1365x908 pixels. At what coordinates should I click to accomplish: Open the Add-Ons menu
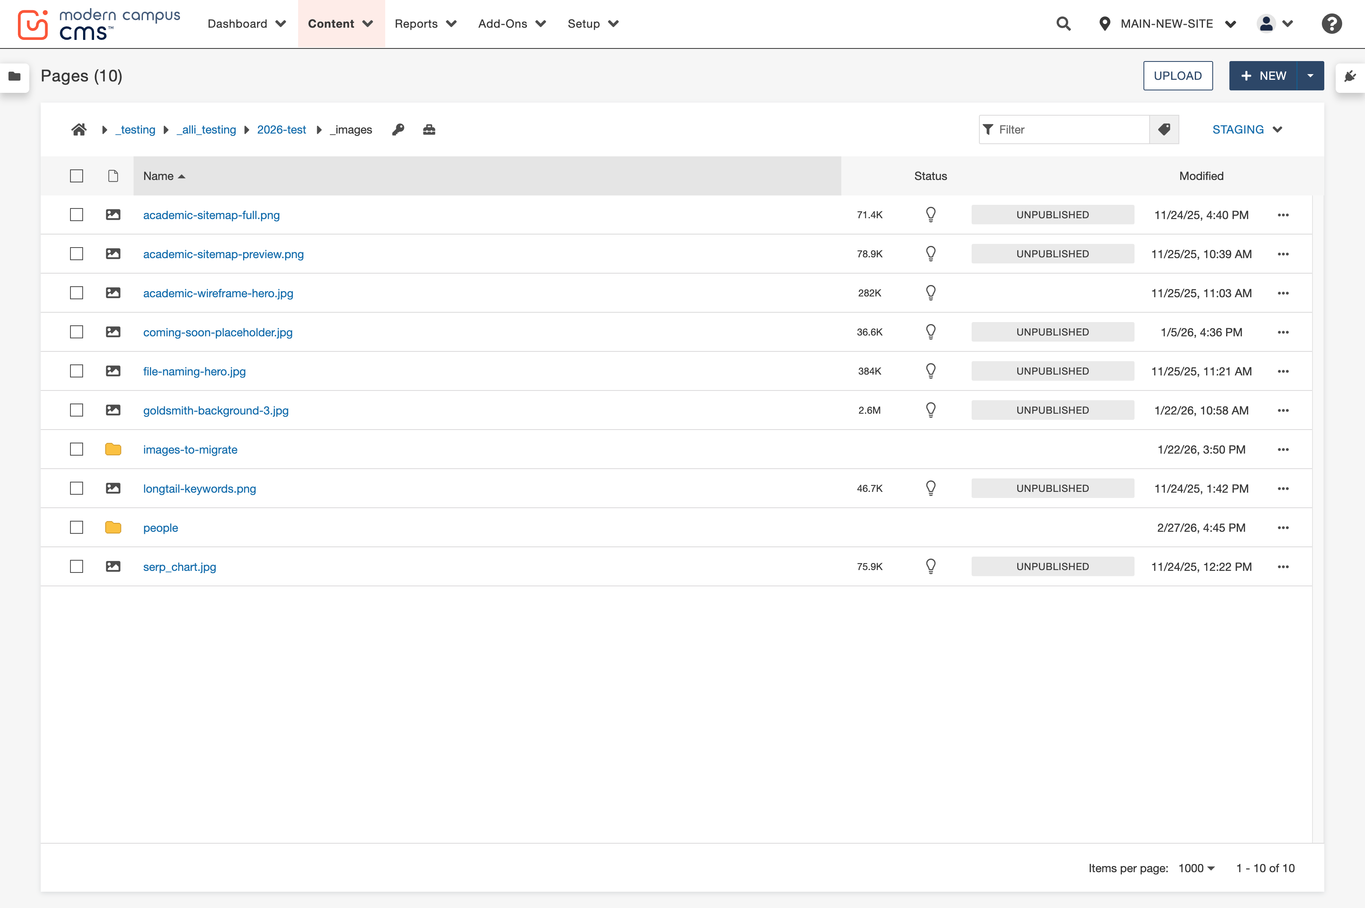[512, 24]
